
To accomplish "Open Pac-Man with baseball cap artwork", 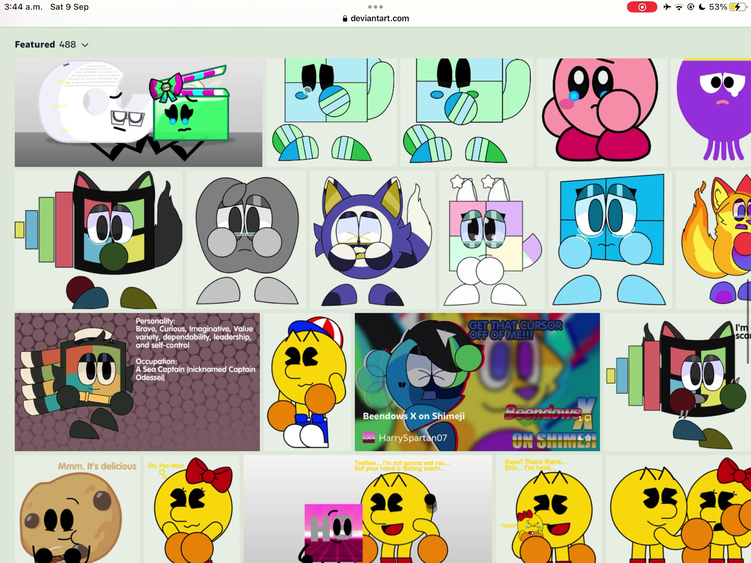I will click(x=307, y=382).
